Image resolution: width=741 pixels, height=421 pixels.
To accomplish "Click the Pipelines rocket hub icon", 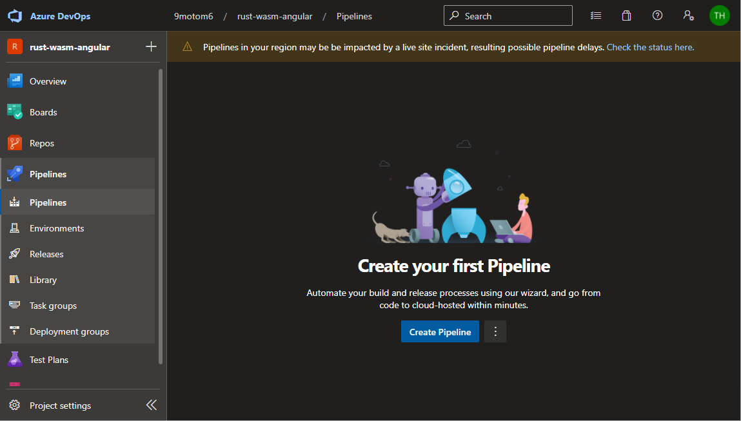I will coord(15,173).
